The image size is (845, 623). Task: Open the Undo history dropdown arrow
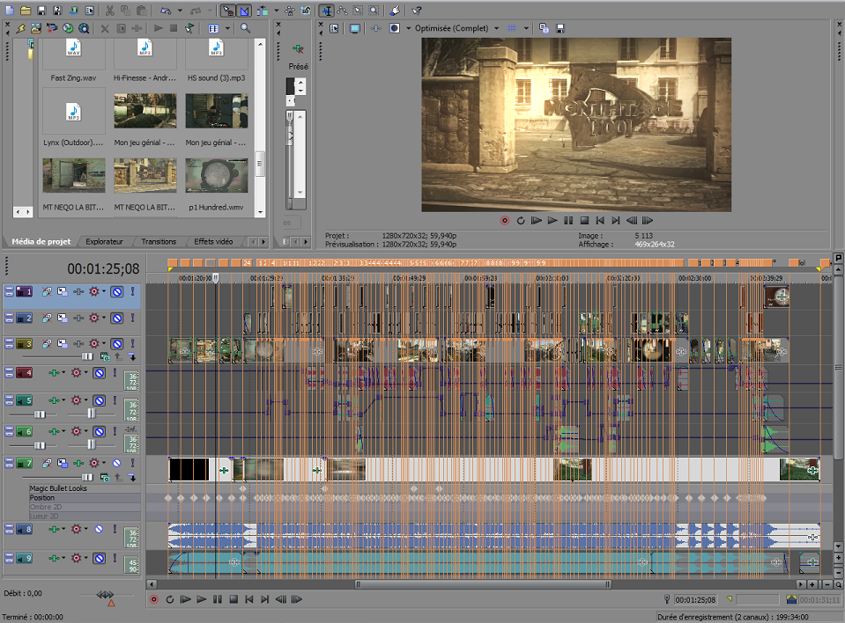[x=181, y=11]
